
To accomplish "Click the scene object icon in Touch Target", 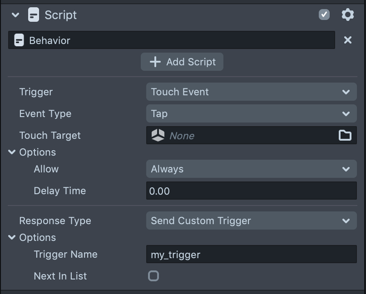I will tap(158, 135).
